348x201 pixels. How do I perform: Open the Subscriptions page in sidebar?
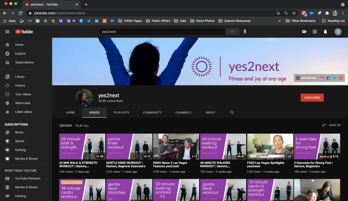[24, 62]
